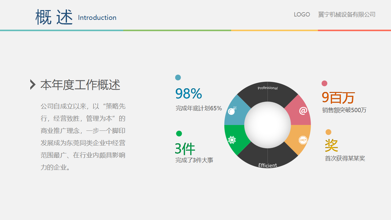
Task: Click the company name 翼宁机械设备有限公司
Action: 347,14
